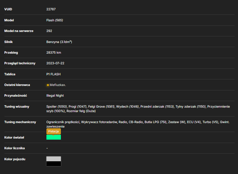Select Wykrywacz fotoradarów entry

pos(99,122)
